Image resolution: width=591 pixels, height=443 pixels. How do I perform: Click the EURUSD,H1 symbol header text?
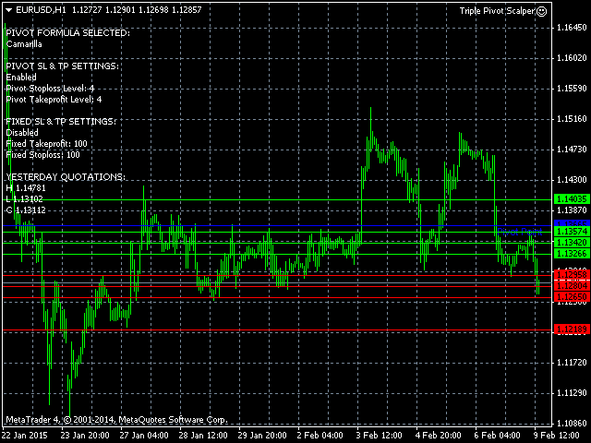[41, 10]
